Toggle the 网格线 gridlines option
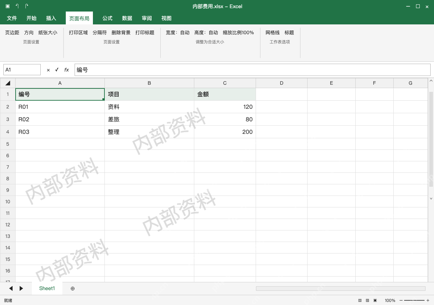This screenshot has height=305, width=434. (x=273, y=33)
